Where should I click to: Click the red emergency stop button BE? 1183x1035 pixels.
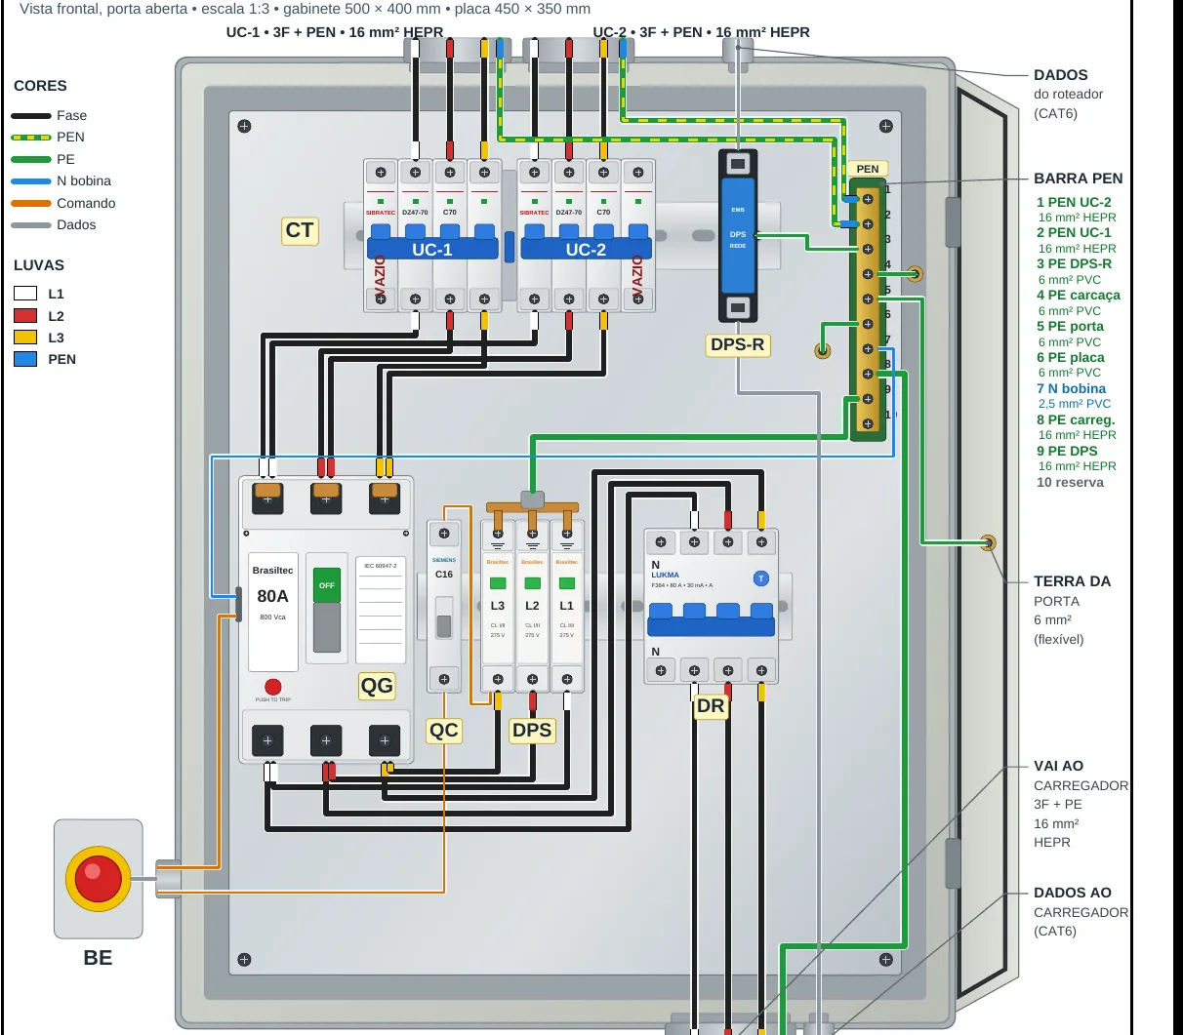click(99, 879)
